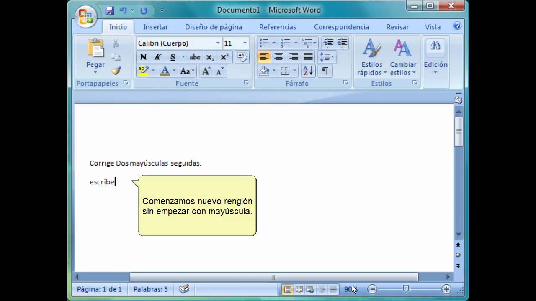
Task: Open Fuente dialog launcher
Action: pyautogui.click(x=246, y=83)
